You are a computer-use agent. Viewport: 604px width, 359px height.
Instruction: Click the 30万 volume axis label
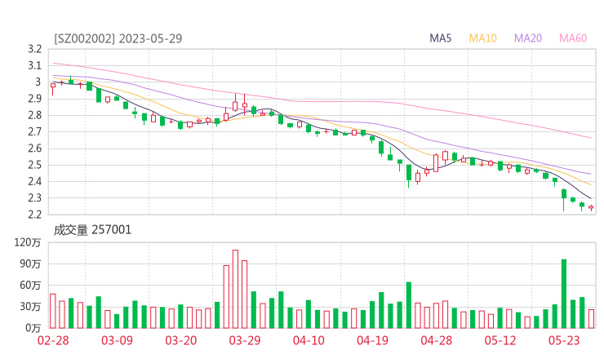click(30, 307)
